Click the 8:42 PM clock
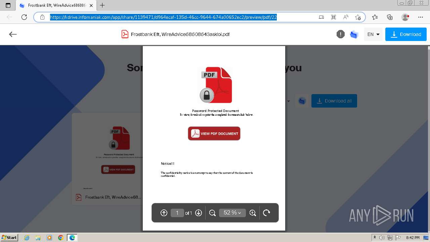This screenshot has width=430, height=242. coord(413,238)
